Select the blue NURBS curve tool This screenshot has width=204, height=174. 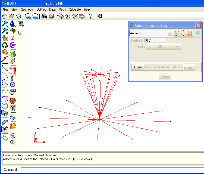point(5,82)
